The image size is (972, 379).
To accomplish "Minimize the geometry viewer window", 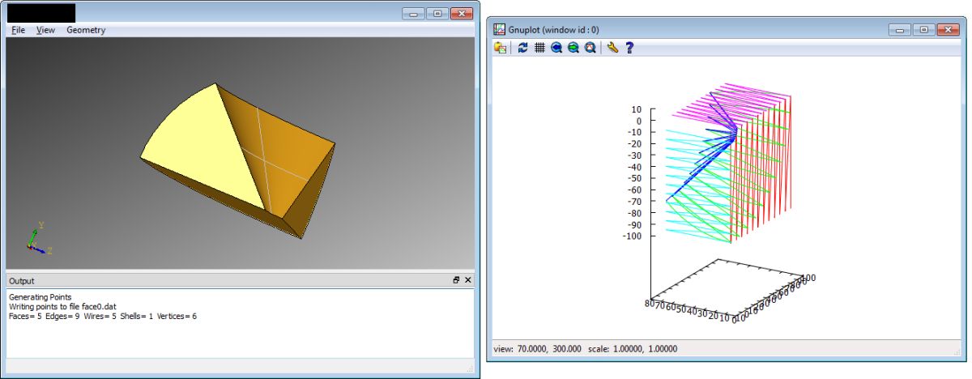I will pyautogui.click(x=414, y=14).
